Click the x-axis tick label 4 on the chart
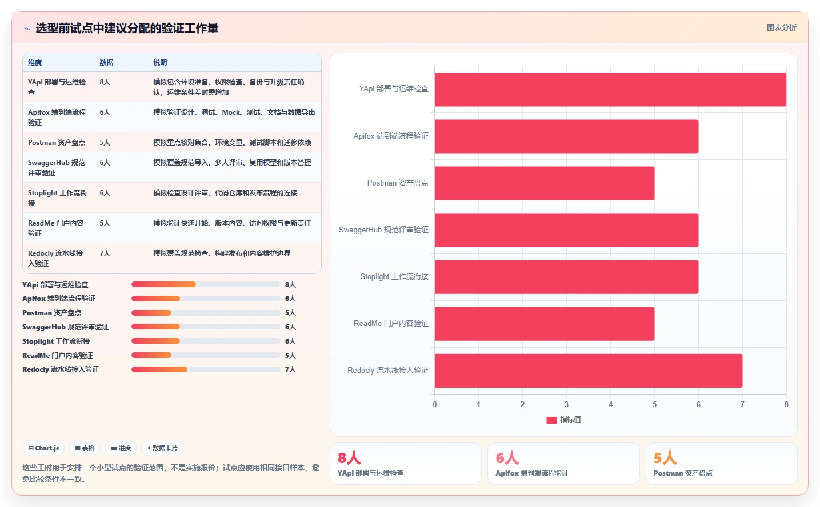820x507 pixels. pyautogui.click(x=610, y=404)
